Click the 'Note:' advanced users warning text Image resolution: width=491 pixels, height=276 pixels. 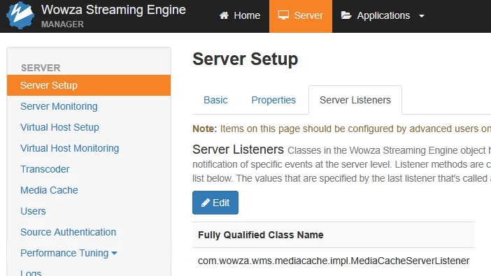pyautogui.click(x=341, y=129)
